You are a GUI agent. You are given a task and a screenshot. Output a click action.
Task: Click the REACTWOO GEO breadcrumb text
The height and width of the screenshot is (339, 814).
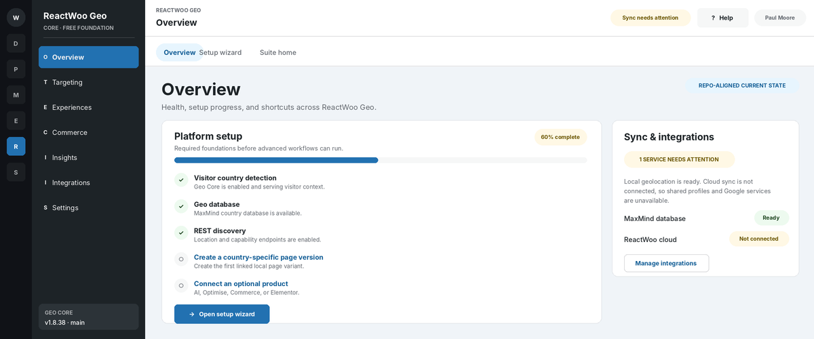click(x=178, y=10)
